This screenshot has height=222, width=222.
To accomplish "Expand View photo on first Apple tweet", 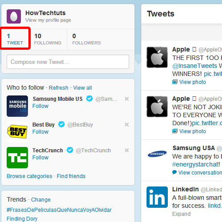I will [x=189, y=82].
